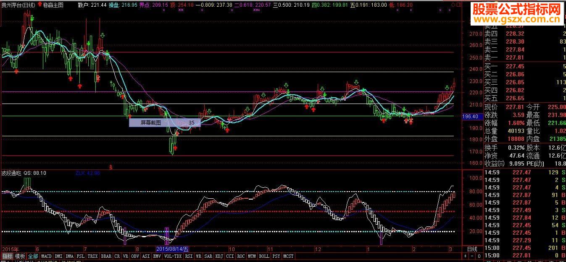Click the 卖一 order book row
The height and width of the screenshot is (262, 566).
tap(525, 57)
